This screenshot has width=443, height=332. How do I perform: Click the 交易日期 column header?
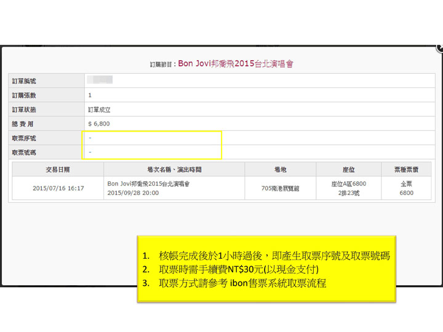pyautogui.click(x=58, y=169)
